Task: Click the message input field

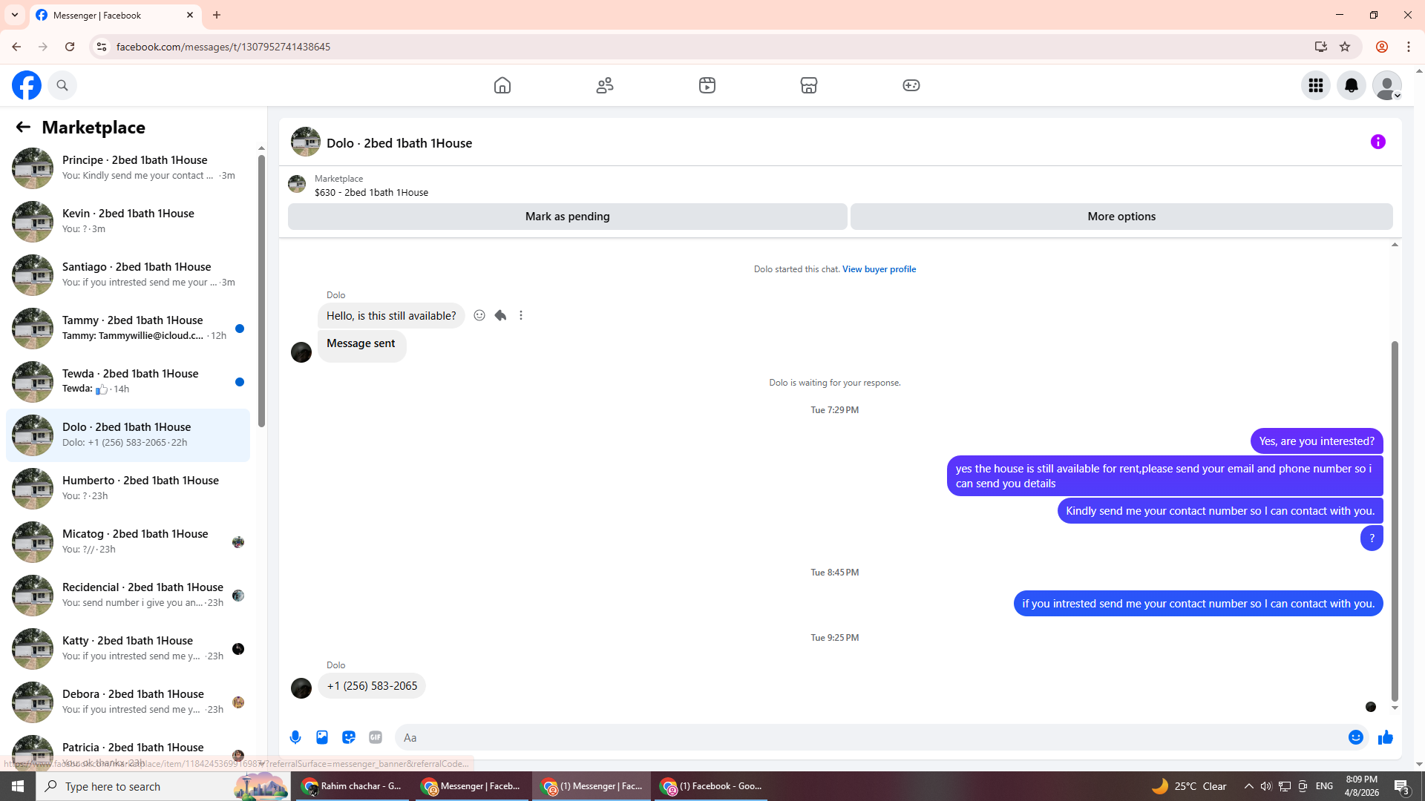Action: [x=868, y=737]
